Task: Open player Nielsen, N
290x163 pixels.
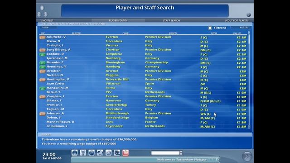Action: 54,75
